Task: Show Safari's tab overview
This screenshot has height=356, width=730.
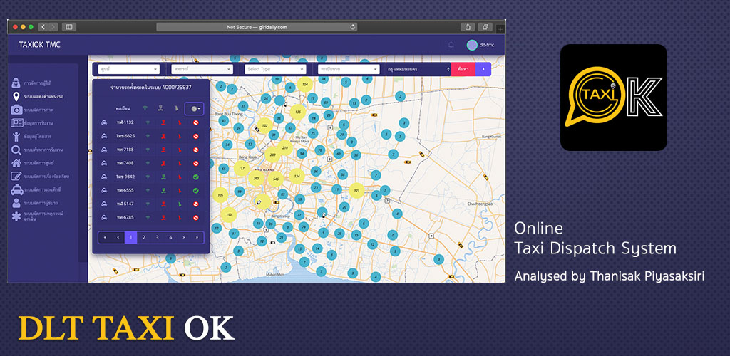Action: pyautogui.click(x=485, y=27)
